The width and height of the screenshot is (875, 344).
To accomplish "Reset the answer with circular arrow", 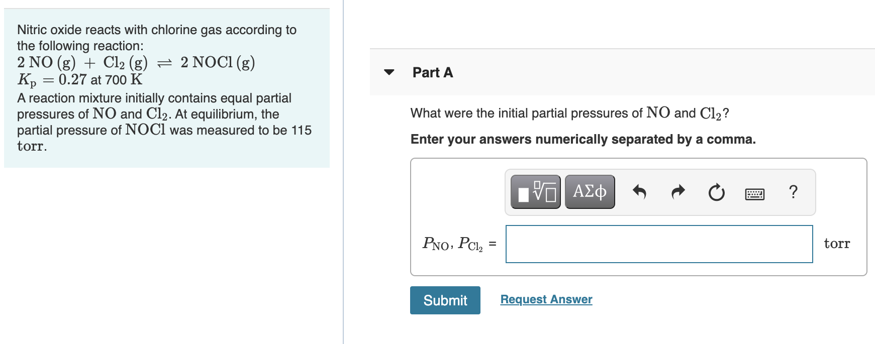I will [x=716, y=192].
